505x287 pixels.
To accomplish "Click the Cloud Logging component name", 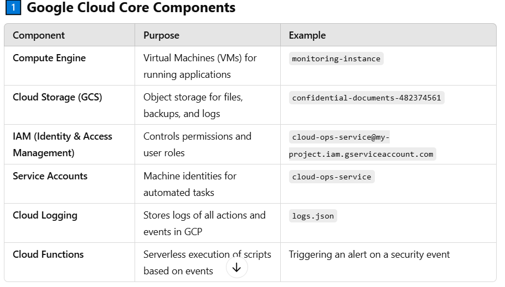I will pyautogui.click(x=45, y=215).
